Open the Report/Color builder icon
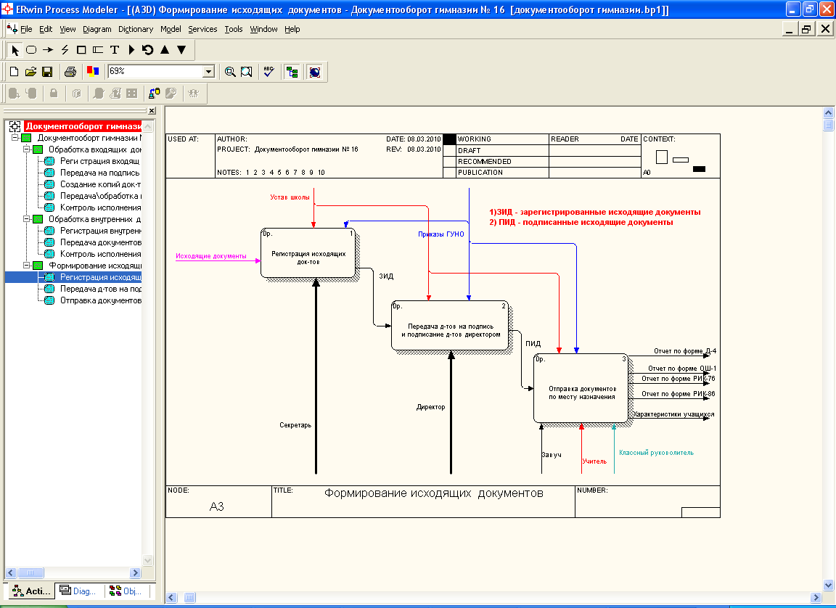The width and height of the screenshot is (836, 608). point(93,71)
